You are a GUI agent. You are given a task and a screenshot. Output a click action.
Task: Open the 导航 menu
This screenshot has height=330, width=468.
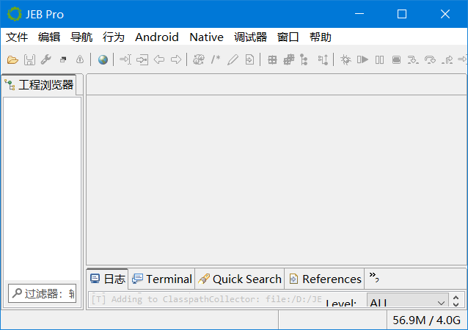coord(81,37)
